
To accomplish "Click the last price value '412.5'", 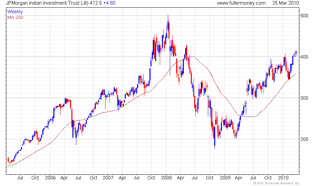I will click(x=96, y=3).
